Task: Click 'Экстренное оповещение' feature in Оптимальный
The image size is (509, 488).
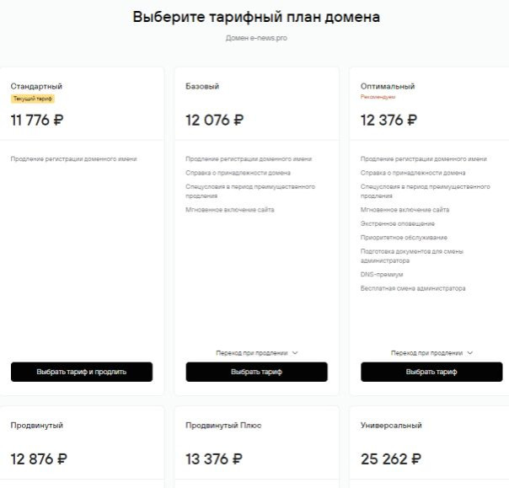Action: point(398,223)
